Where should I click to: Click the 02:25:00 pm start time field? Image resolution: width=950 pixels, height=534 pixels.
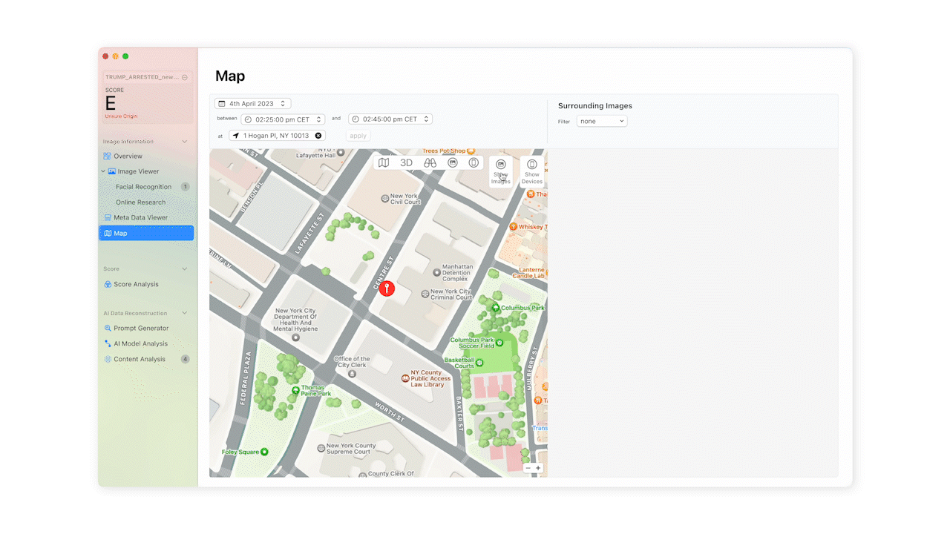(x=283, y=119)
